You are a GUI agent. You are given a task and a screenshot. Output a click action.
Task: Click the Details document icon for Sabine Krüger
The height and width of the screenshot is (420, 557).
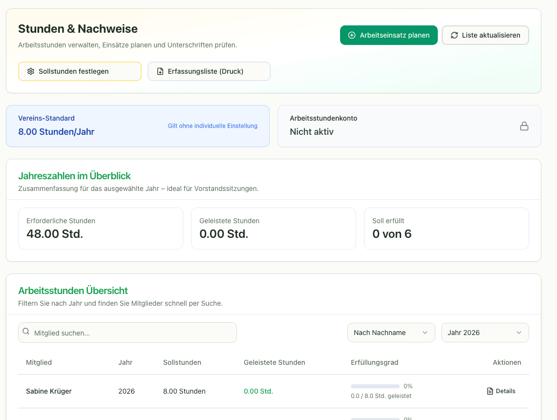click(490, 391)
